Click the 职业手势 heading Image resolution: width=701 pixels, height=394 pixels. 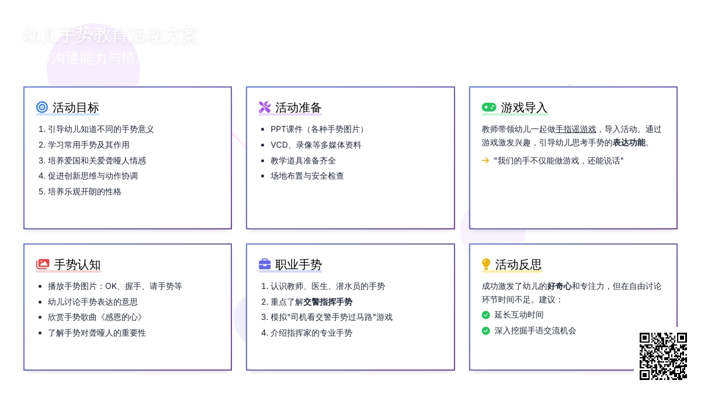click(299, 265)
